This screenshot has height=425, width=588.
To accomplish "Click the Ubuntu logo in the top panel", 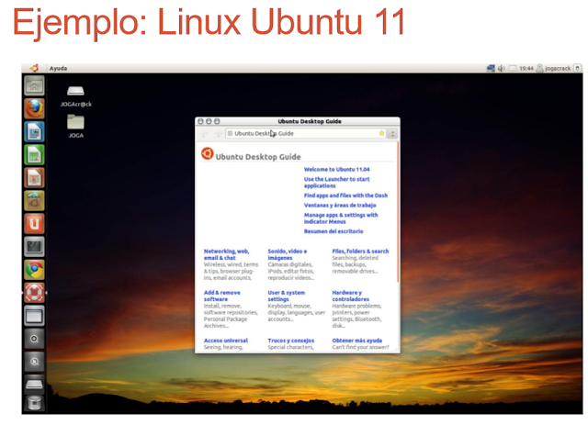I will [35, 68].
